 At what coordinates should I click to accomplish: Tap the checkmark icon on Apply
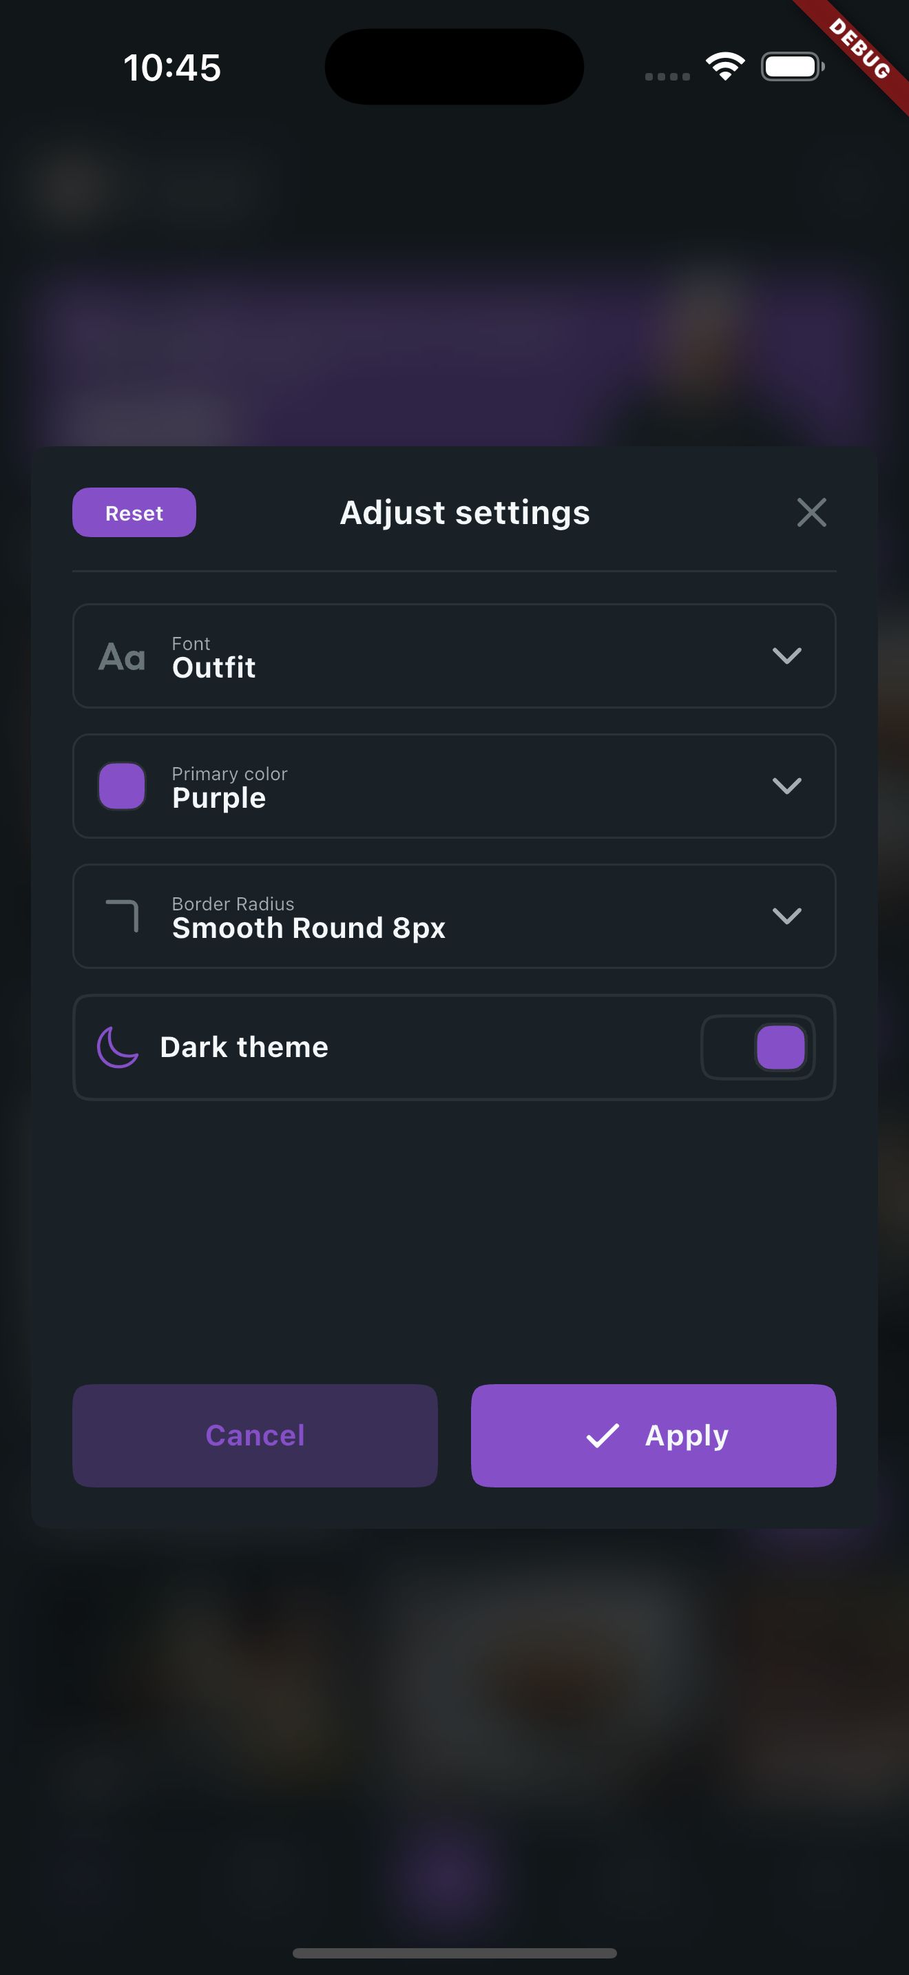603,1435
